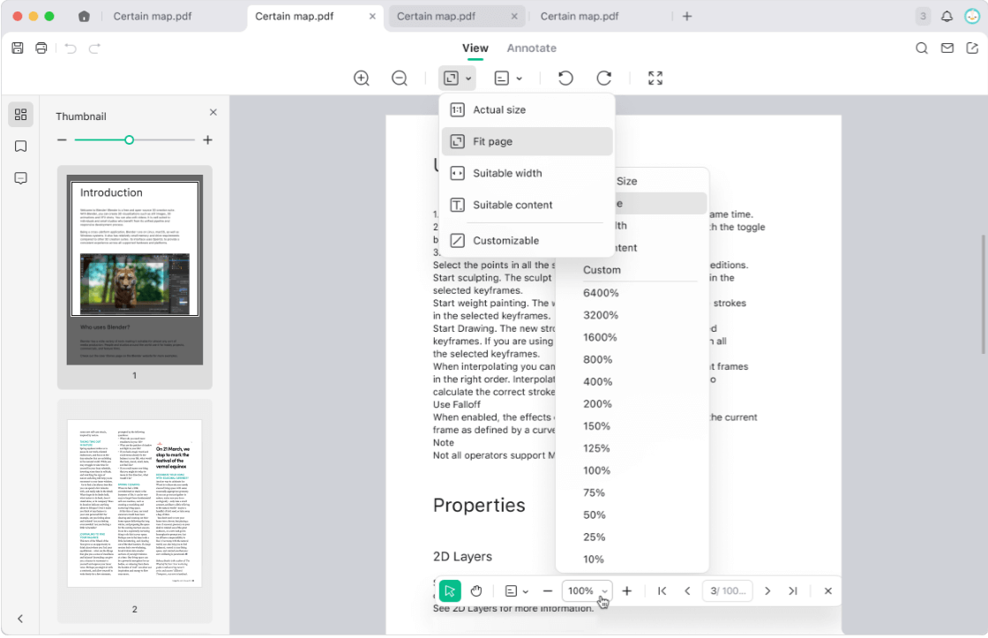Open the bookmarks sidebar icon
Viewport: 988px width, 638px height.
(21, 146)
